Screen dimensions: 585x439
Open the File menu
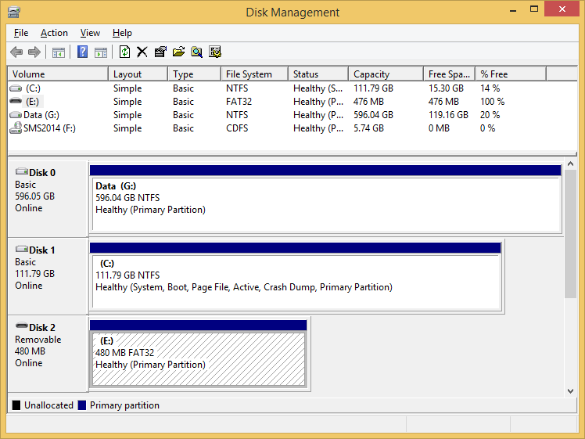[x=21, y=33]
